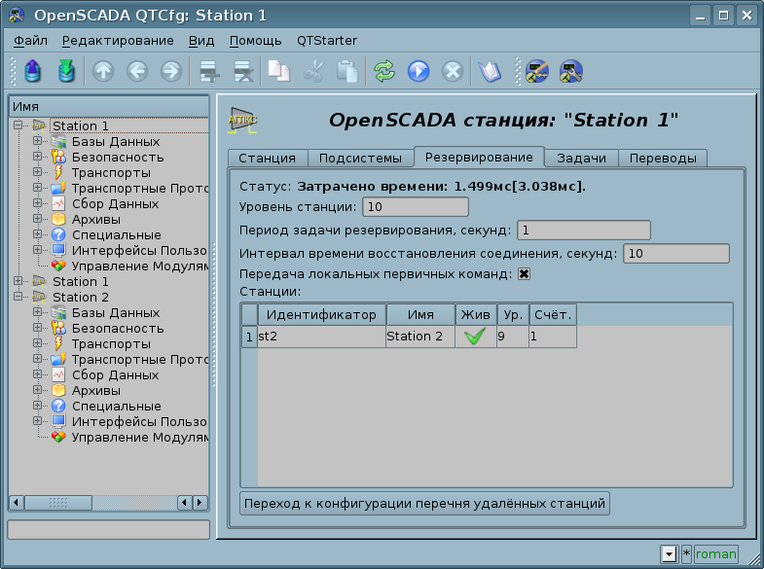764x569 pixels.
Task: Switch to the 'Подсистемы' tab
Action: pyautogui.click(x=360, y=159)
